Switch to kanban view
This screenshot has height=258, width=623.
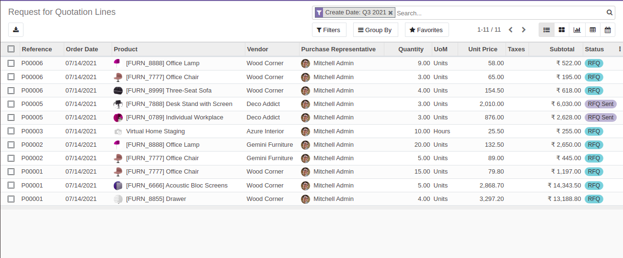pyautogui.click(x=562, y=30)
